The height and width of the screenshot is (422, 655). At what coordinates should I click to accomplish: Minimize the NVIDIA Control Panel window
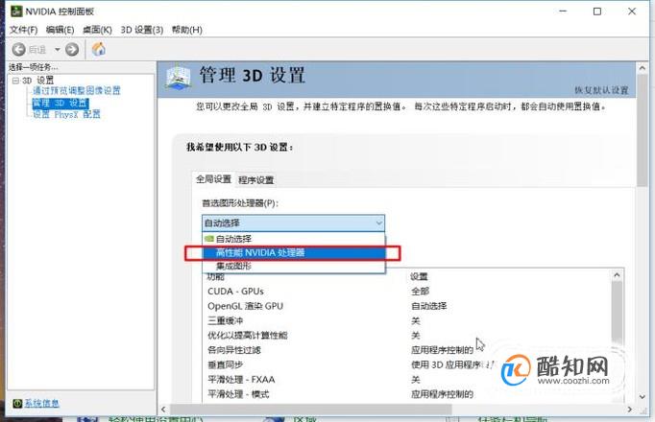click(x=563, y=12)
